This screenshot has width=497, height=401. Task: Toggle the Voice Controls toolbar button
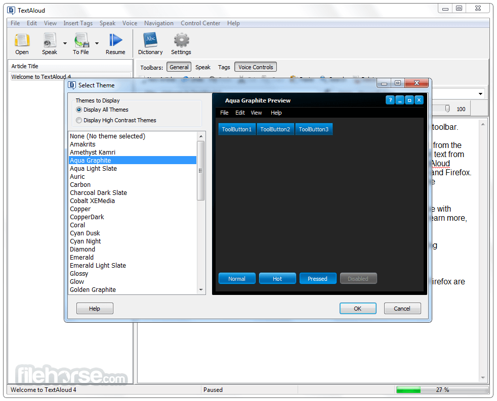tap(256, 67)
